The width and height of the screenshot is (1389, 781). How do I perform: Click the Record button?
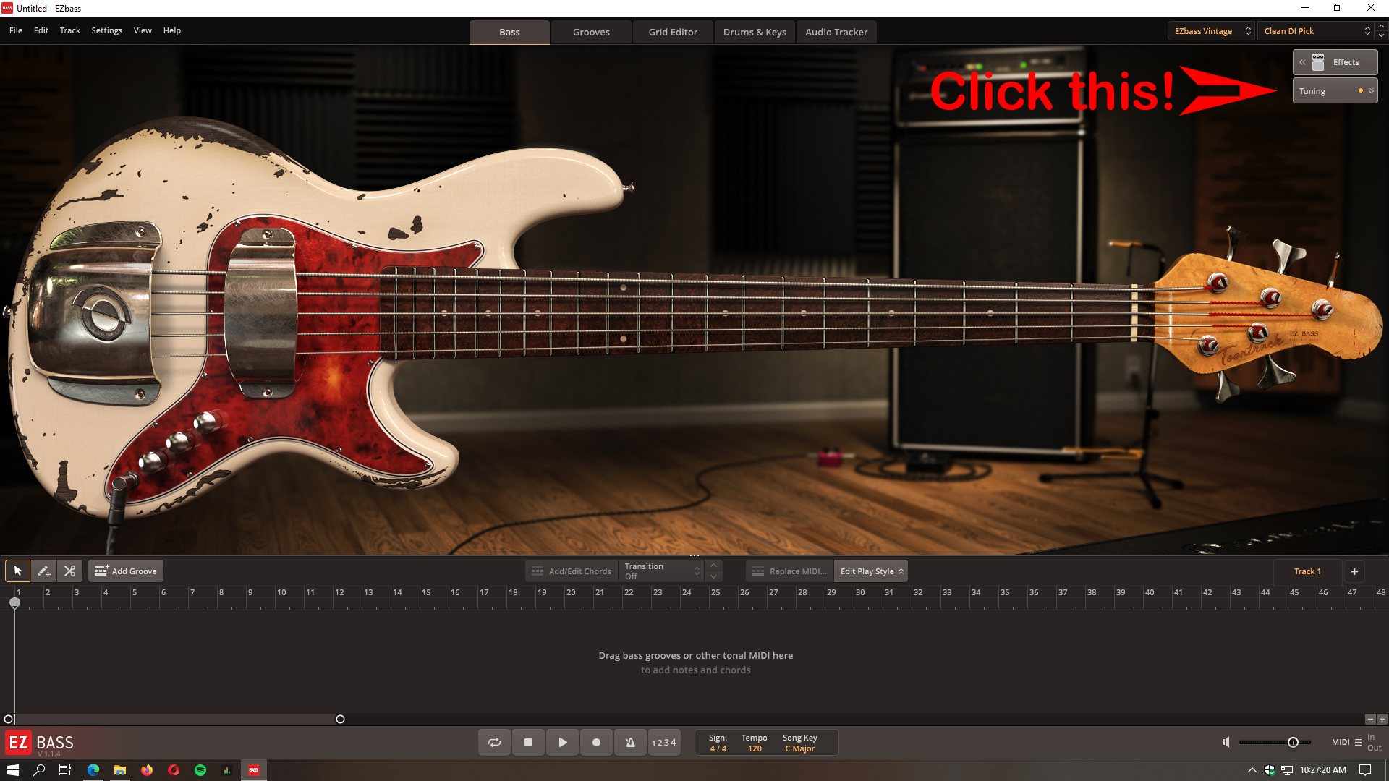pyautogui.click(x=596, y=743)
